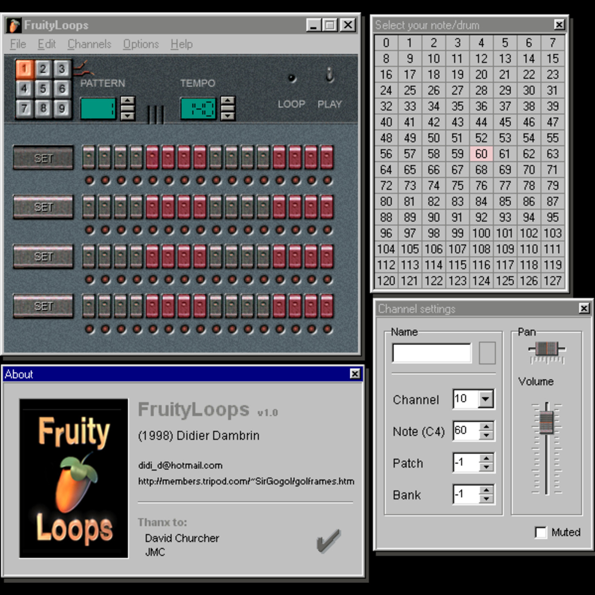Select pattern 9 on the number keypad
Screen dimensions: 595x595
(62, 108)
